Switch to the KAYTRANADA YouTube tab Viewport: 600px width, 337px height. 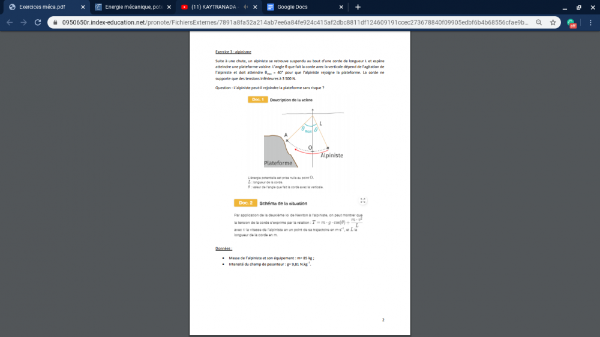[213, 7]
